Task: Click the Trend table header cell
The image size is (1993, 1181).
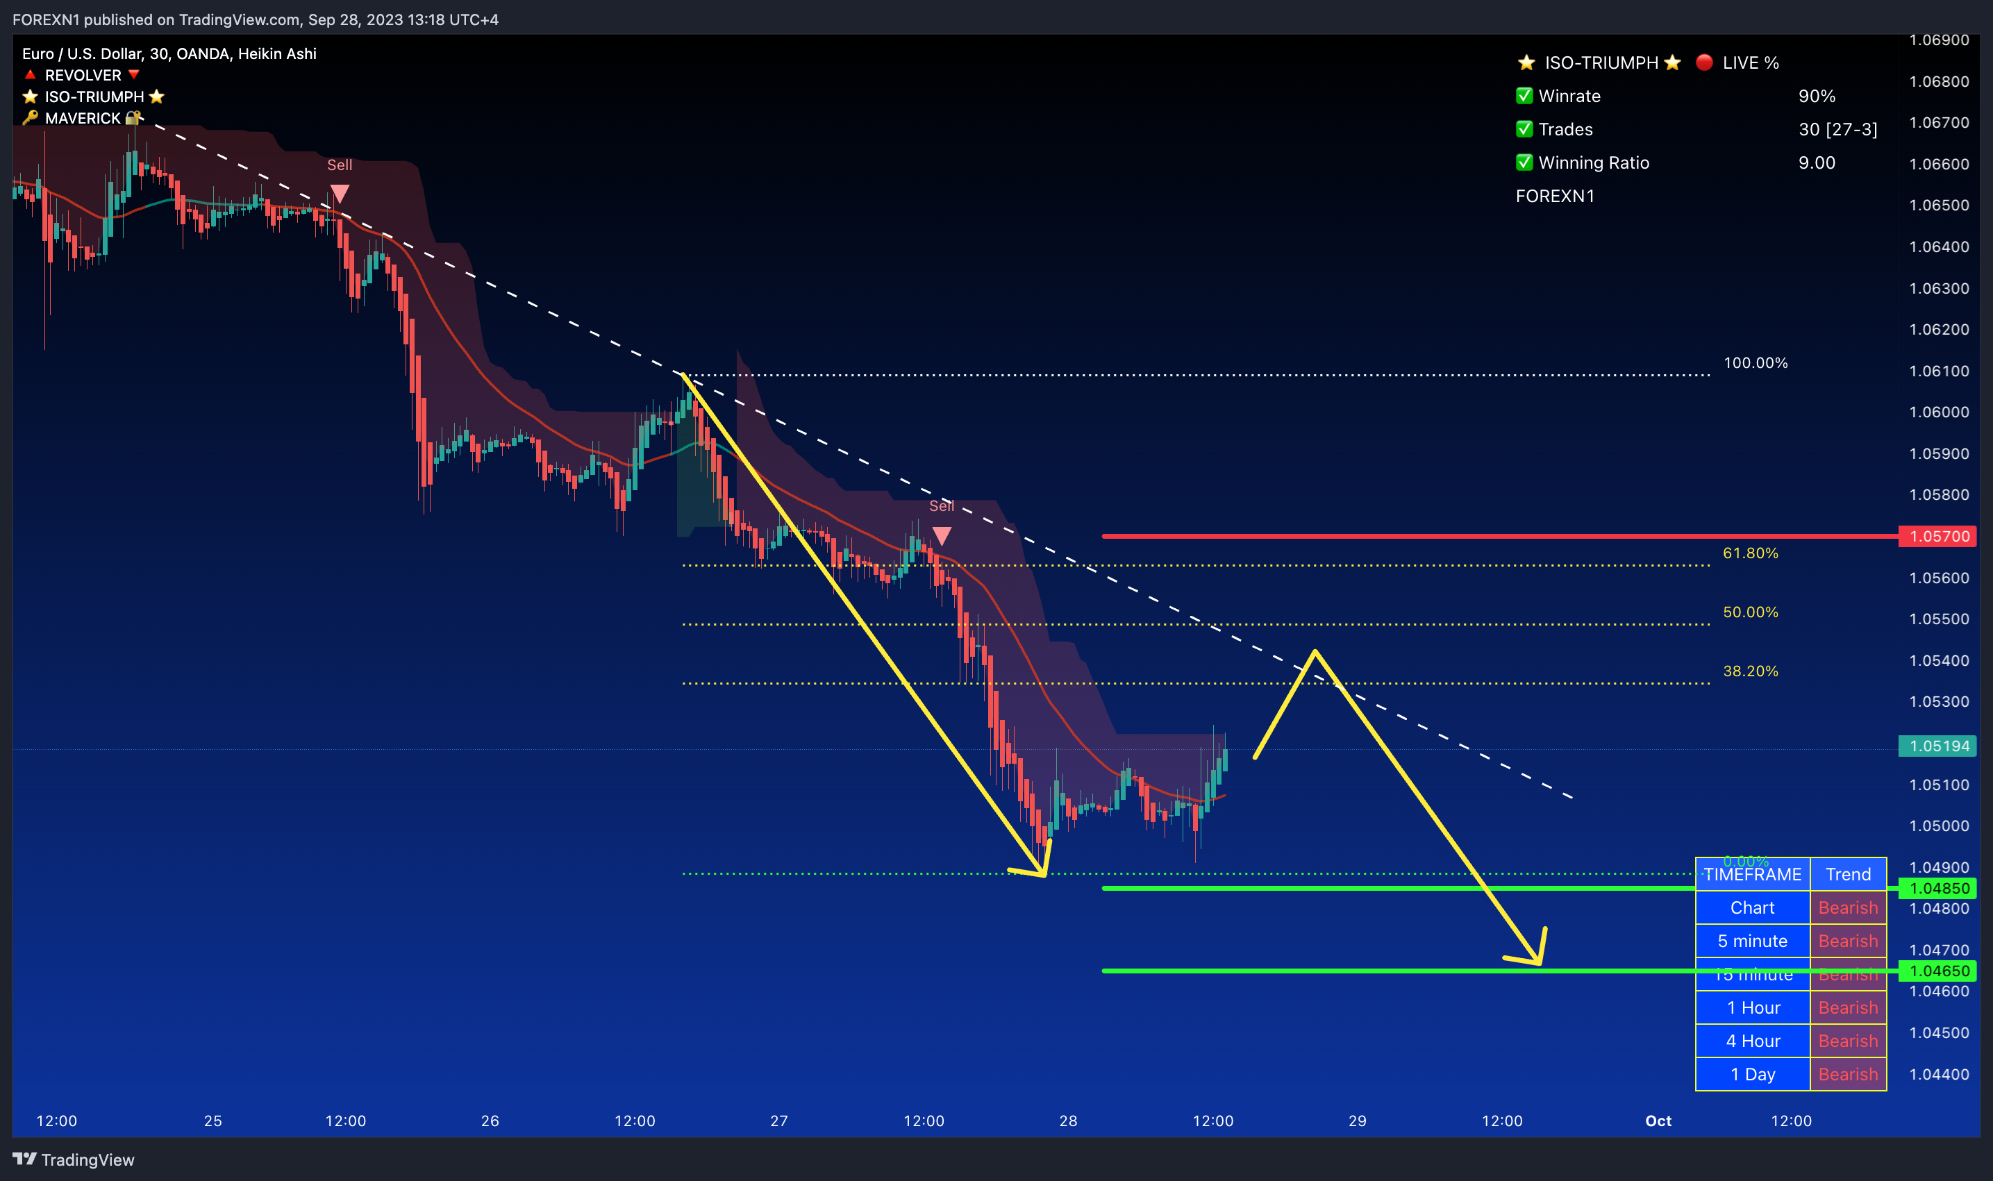Action: (1848, 875)
